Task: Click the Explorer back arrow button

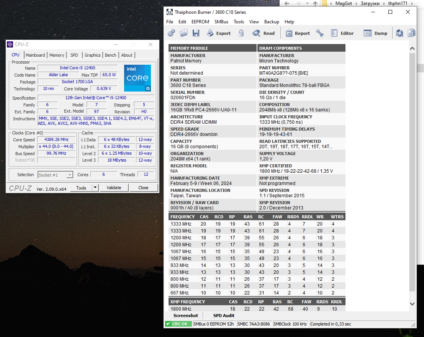Action: [287, 3]
